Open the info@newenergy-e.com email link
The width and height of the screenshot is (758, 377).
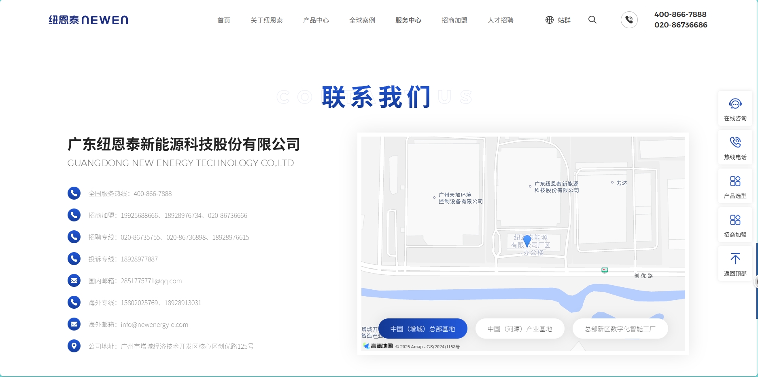click(155, 324)
